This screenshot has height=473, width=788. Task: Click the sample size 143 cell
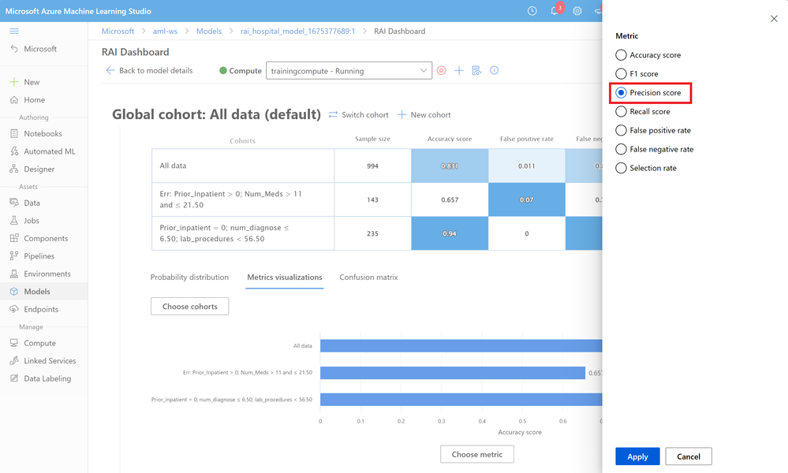(372, 199)
